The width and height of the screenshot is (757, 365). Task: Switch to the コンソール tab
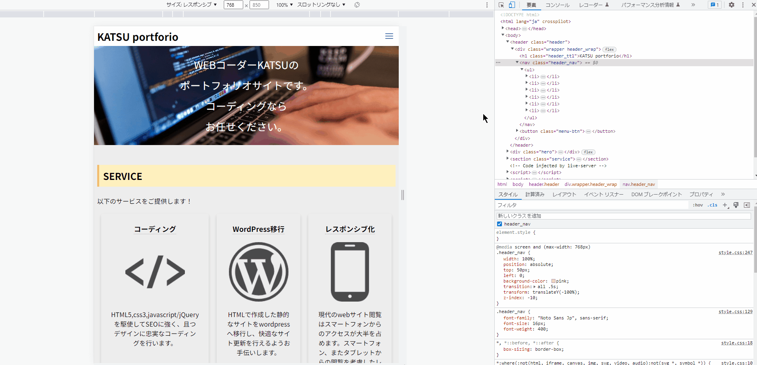click(x=557, y=5)
